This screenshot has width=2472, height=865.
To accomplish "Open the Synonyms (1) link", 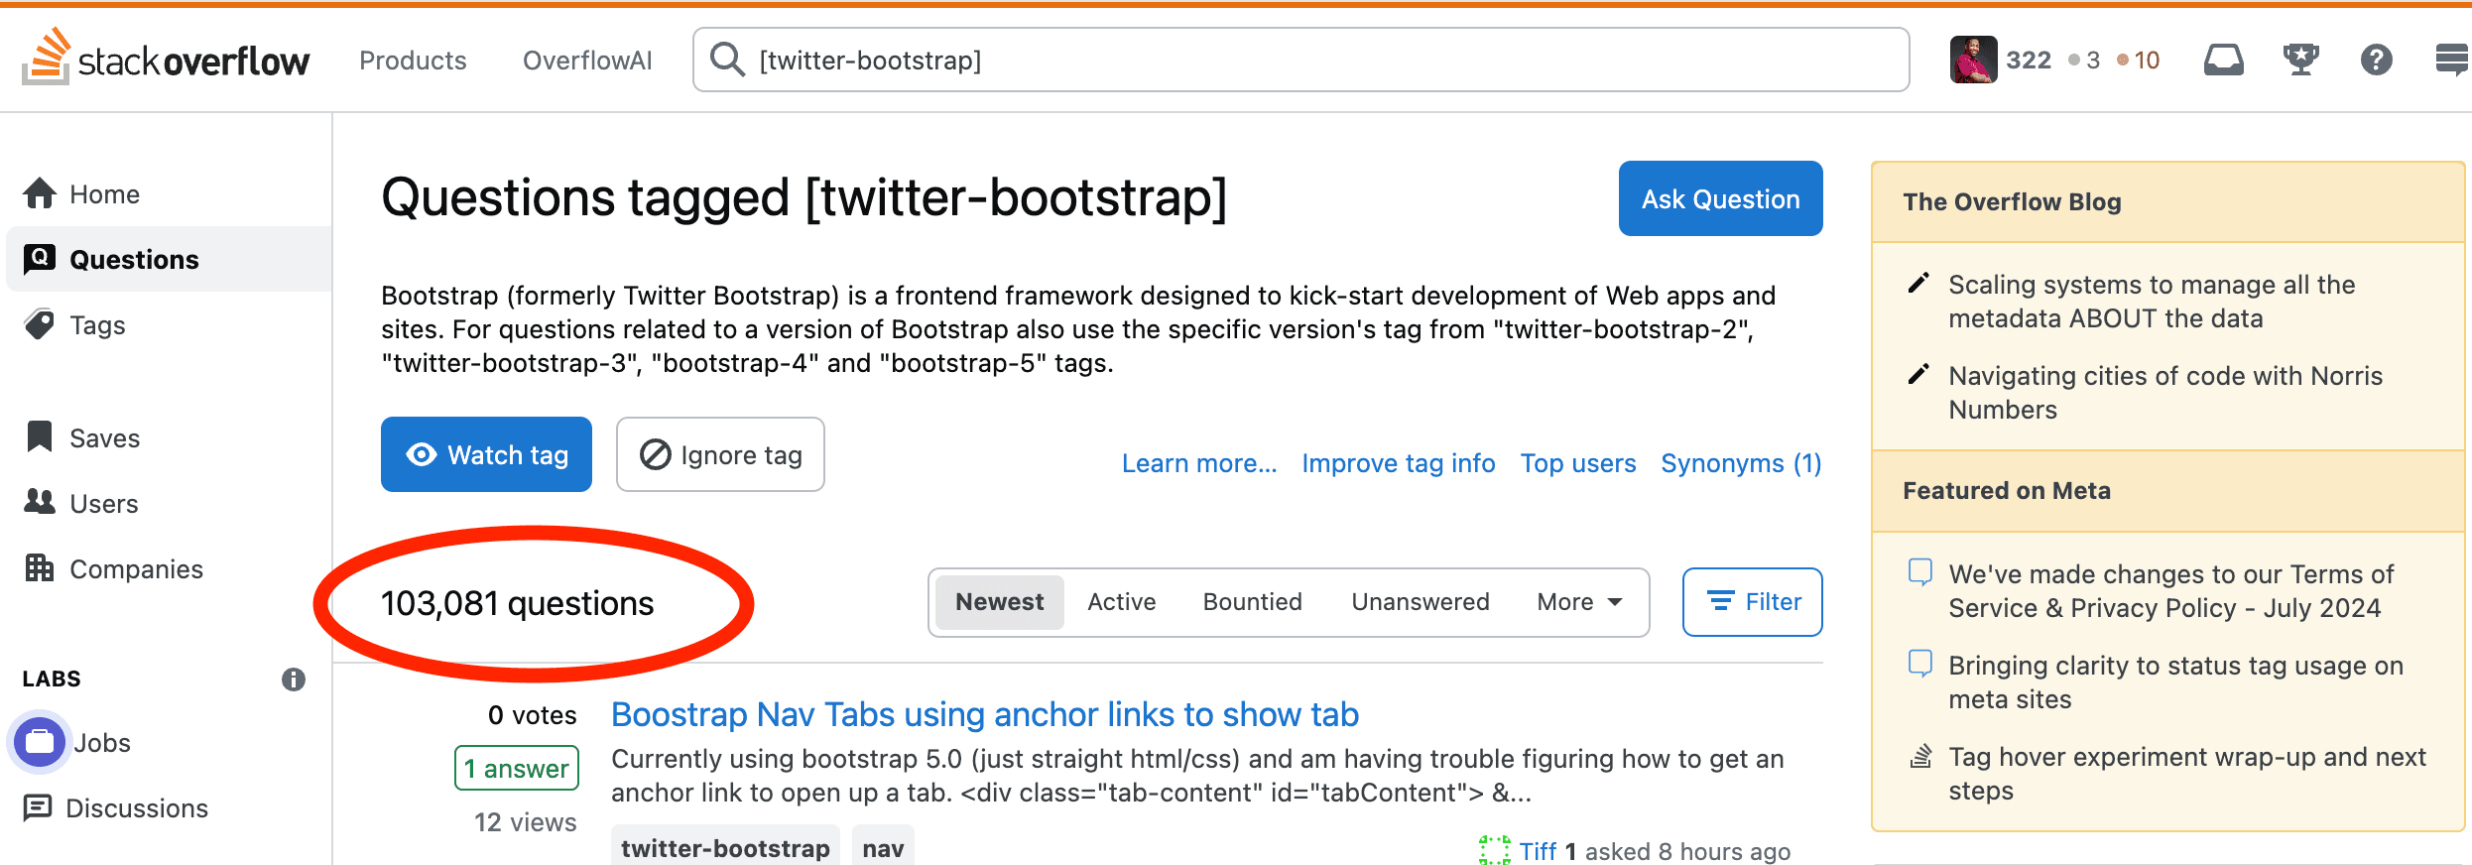I will (x=1741, y=463).
